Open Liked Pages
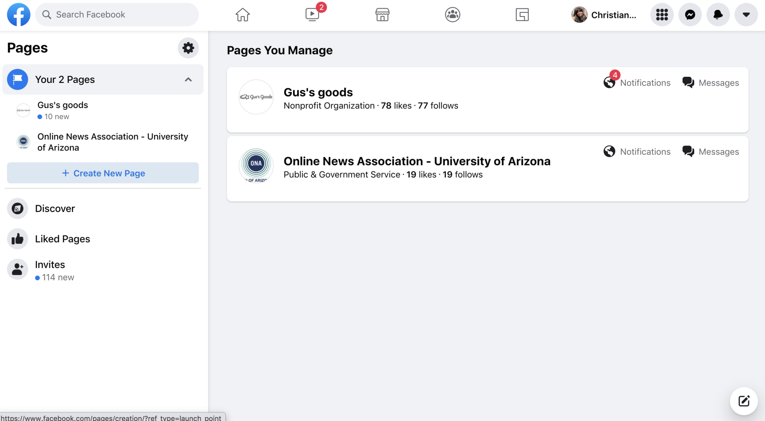This screenshot has height=421, width=765. pyautogui.click(x=103, y=239)
